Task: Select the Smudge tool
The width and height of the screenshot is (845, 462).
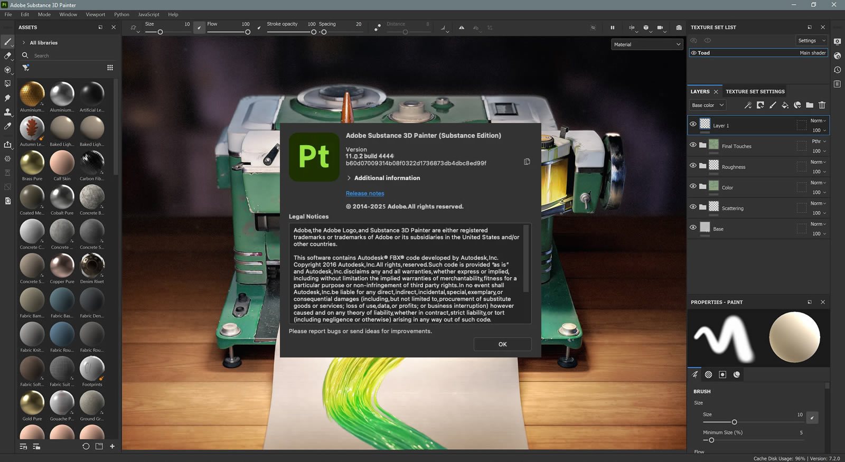Action: [7, 98]
